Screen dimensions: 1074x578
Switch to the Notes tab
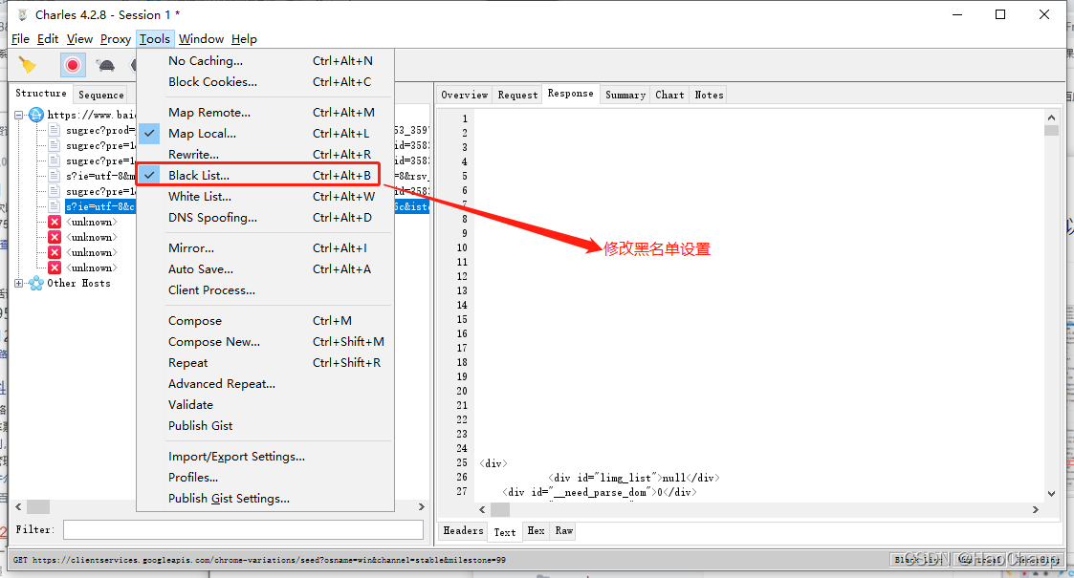(x=709, y=96)
